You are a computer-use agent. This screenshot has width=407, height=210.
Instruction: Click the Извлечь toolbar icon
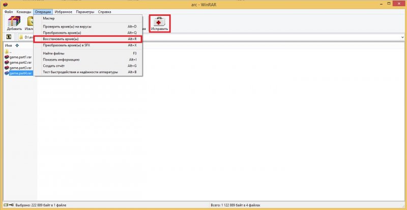point(30,23)
